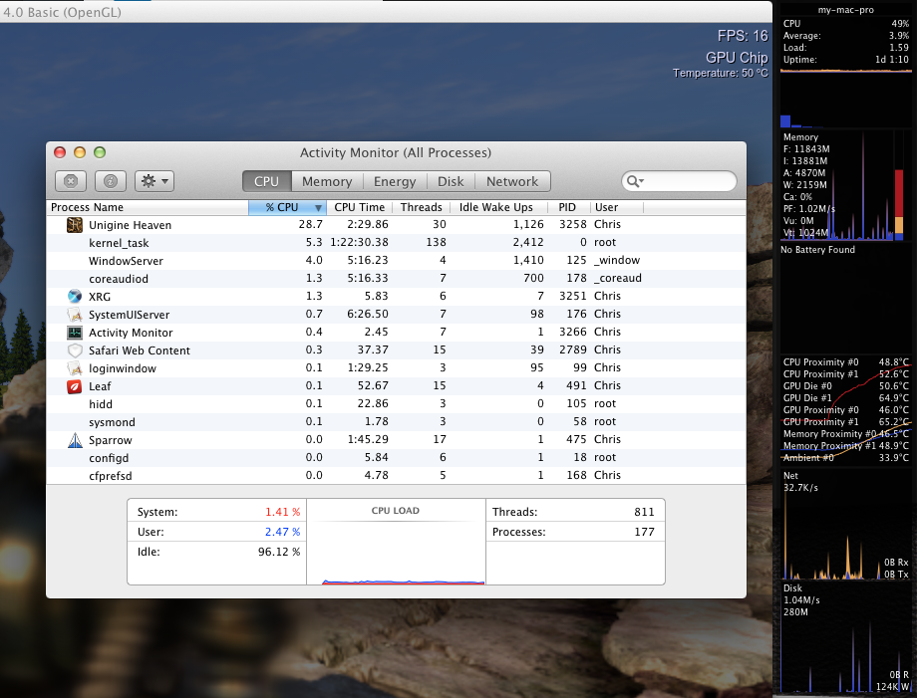Click PID 3258 cell
Image resolution: width=917 pixels, height=698 pixels.
coord(572,224)
